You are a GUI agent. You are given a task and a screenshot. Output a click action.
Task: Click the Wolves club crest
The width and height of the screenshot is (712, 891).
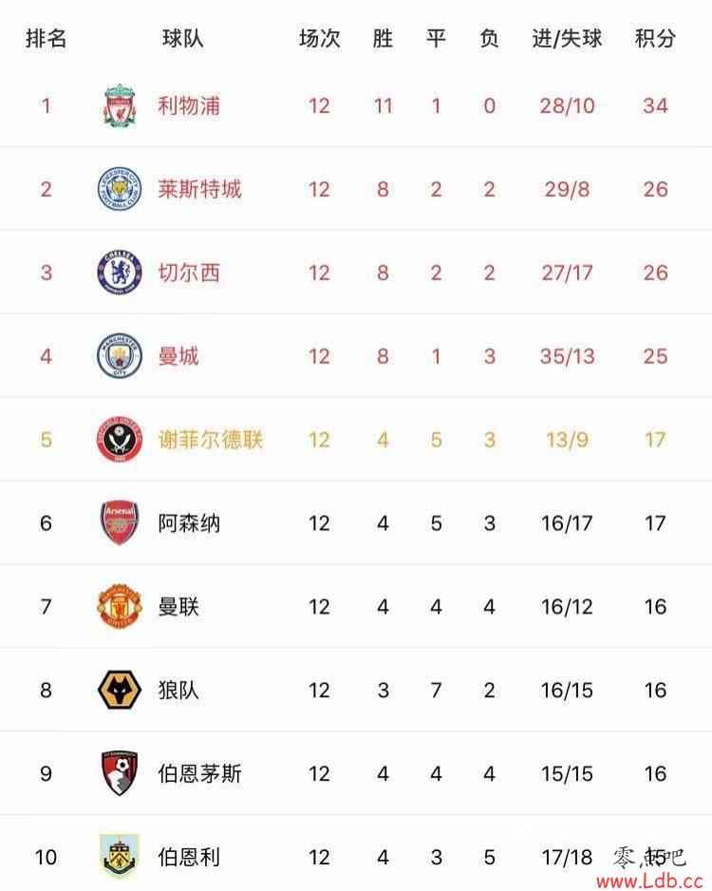120,690
